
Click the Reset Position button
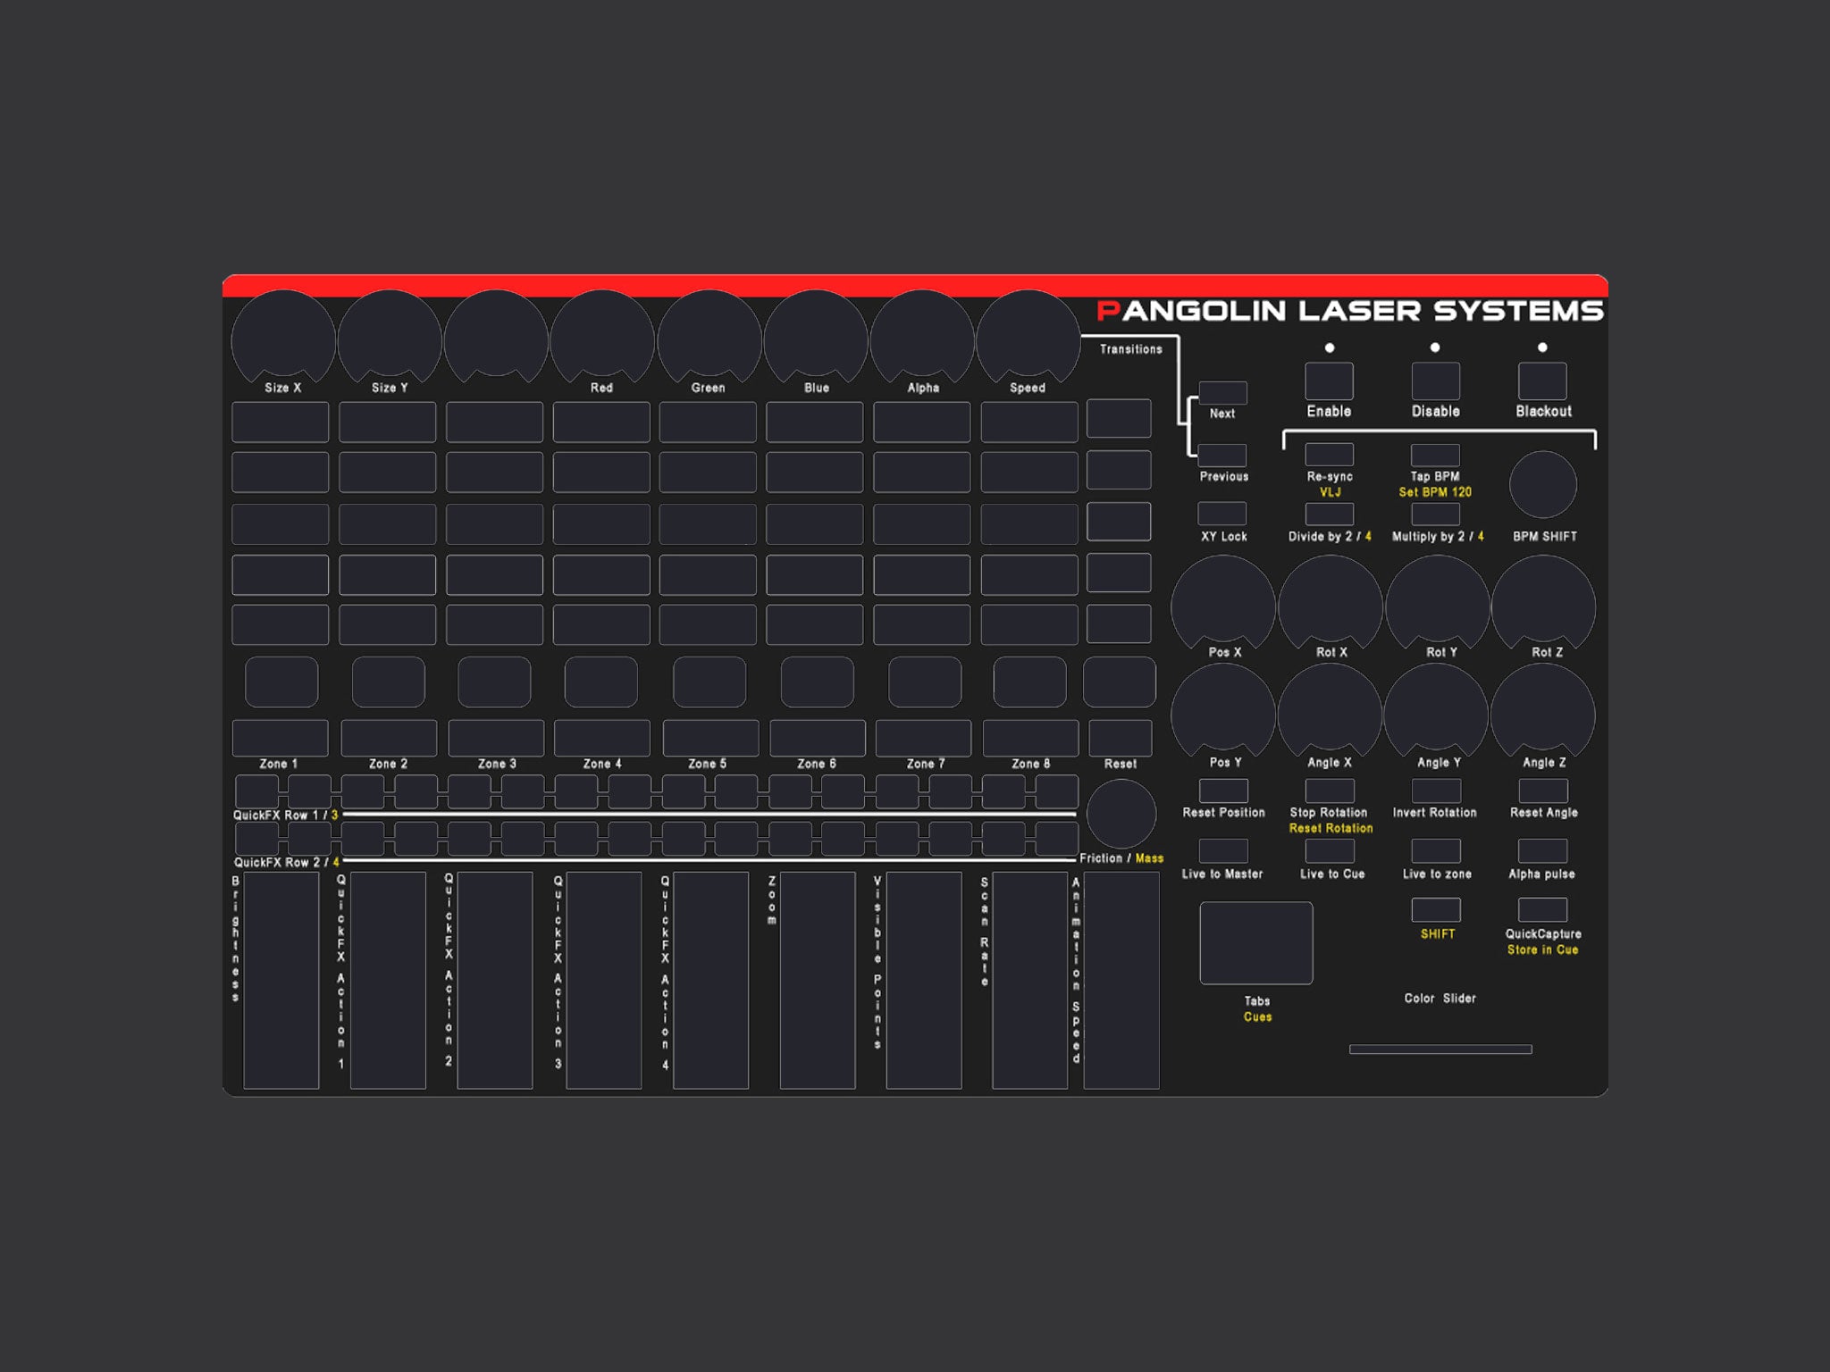(x=1223, y=791)
